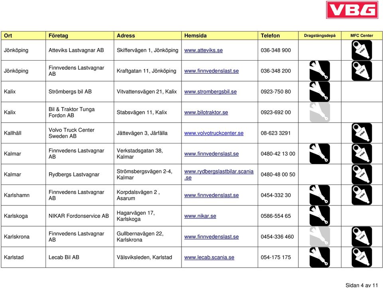Click Atteviks Lastvagnar AB company cell
383x288 pixels.
(x=80, y=50)
